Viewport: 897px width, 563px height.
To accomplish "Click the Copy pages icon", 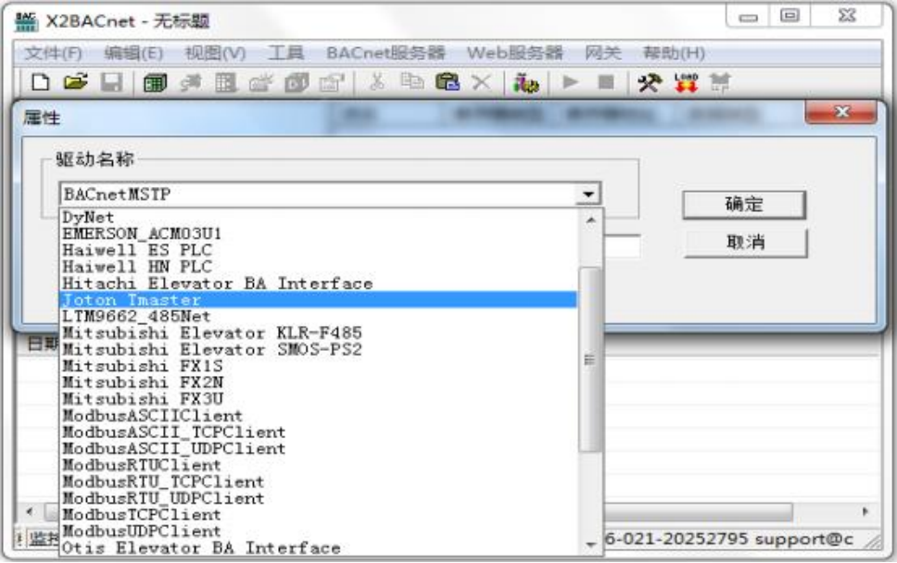I will point(411,83).
